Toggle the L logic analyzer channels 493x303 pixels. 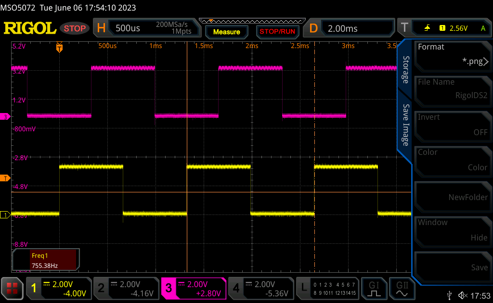pos(327,289)
